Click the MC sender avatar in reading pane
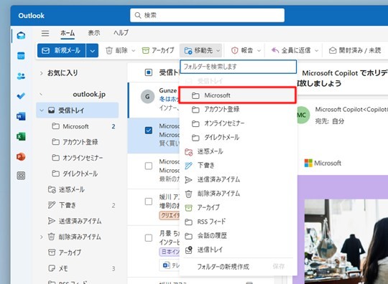 (302, 115)
